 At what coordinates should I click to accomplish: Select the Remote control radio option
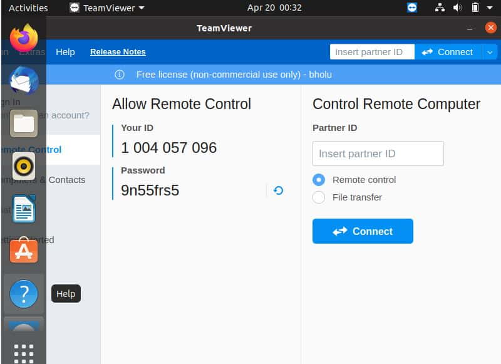[319, 180]
